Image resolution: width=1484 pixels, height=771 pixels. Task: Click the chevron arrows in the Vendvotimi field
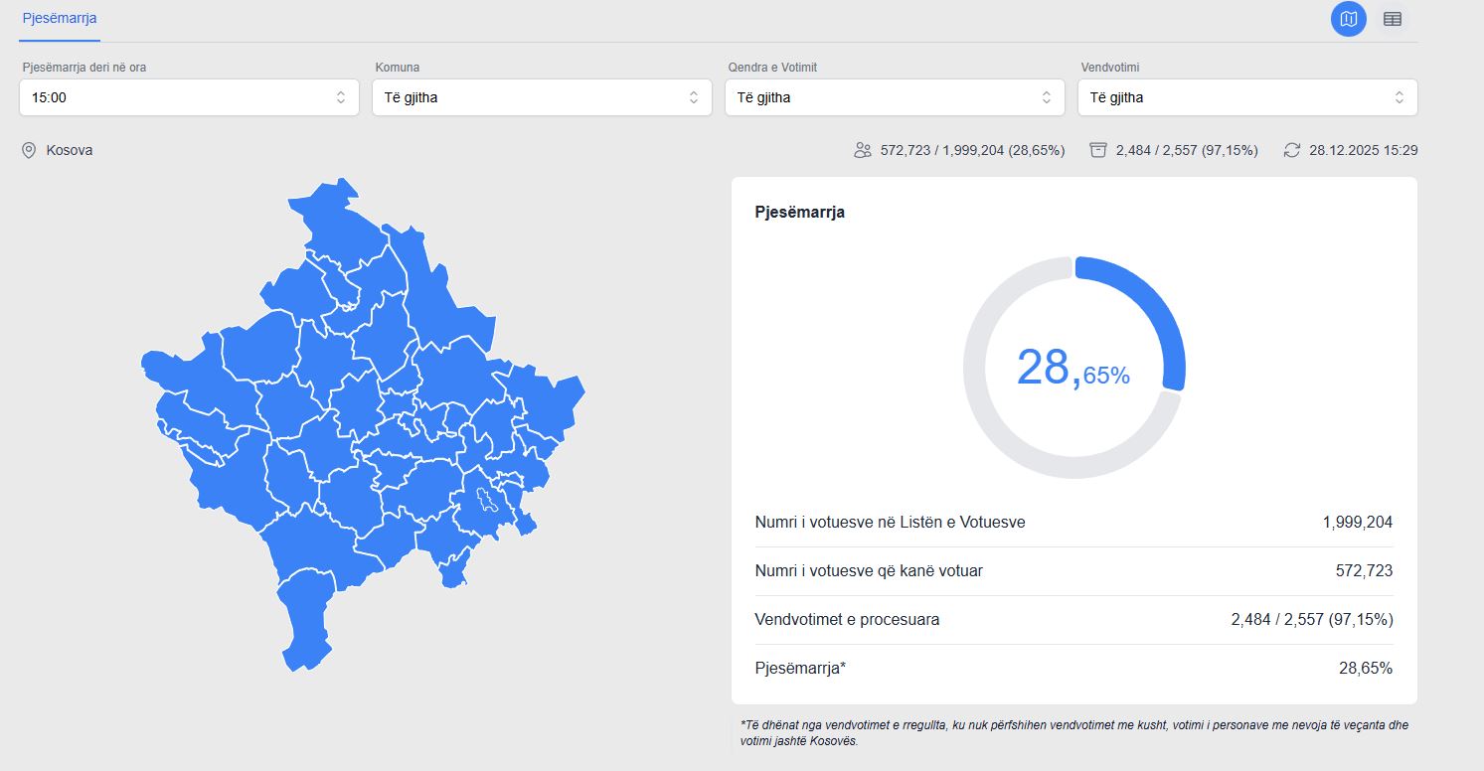(x=1399, y=97)
